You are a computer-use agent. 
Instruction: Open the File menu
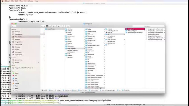click(x=12, y=1)
